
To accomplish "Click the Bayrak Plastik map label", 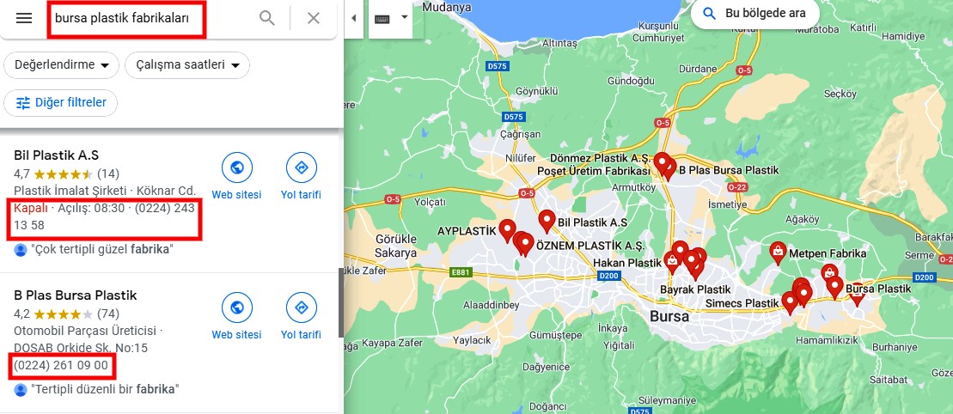I will [695, 289].
